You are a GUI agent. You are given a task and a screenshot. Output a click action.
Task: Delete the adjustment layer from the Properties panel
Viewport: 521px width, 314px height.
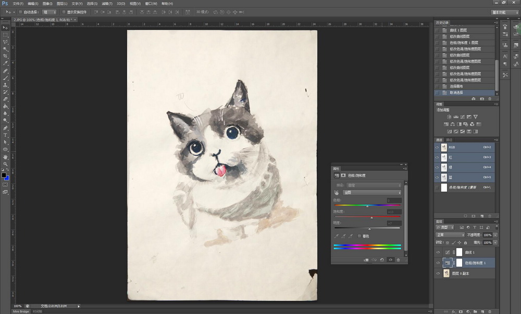[399, 260]
